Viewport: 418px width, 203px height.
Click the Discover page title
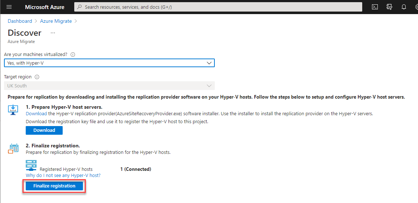pyautogui.click(x=25, y=33)
